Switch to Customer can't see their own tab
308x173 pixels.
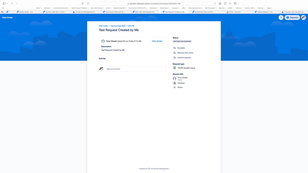pos(293,12)
